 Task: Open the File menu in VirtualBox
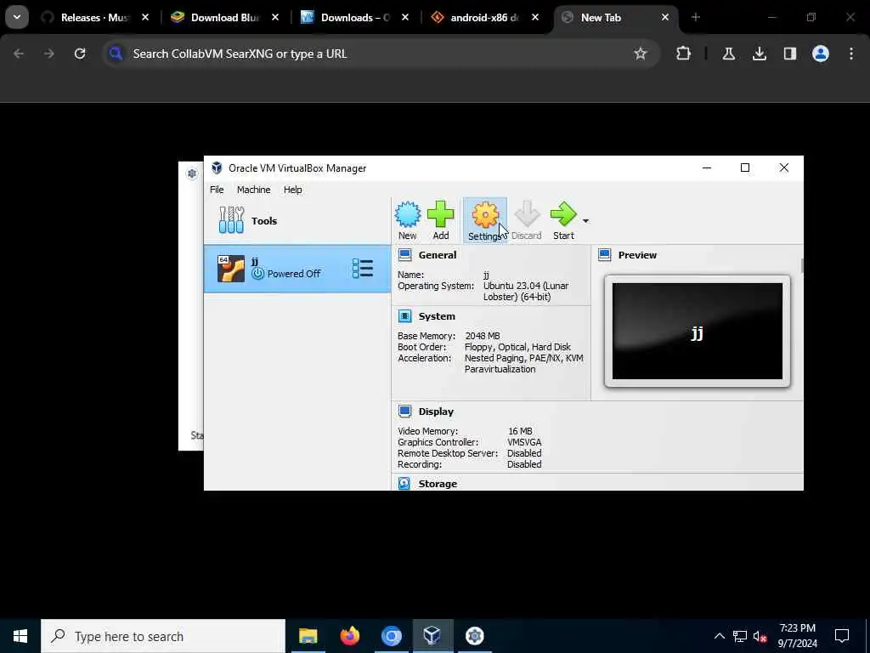217,190
